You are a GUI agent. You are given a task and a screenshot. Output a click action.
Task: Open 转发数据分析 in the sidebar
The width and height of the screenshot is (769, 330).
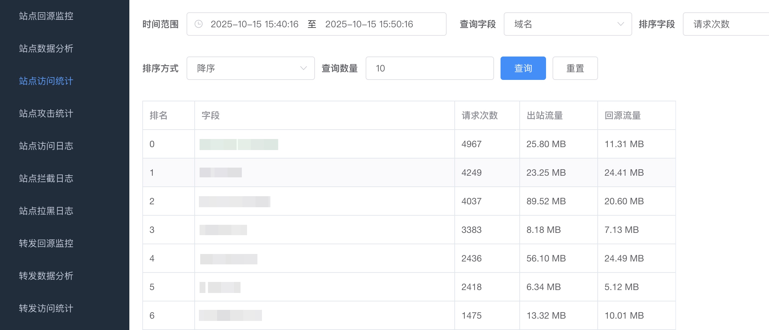point(46,276)
